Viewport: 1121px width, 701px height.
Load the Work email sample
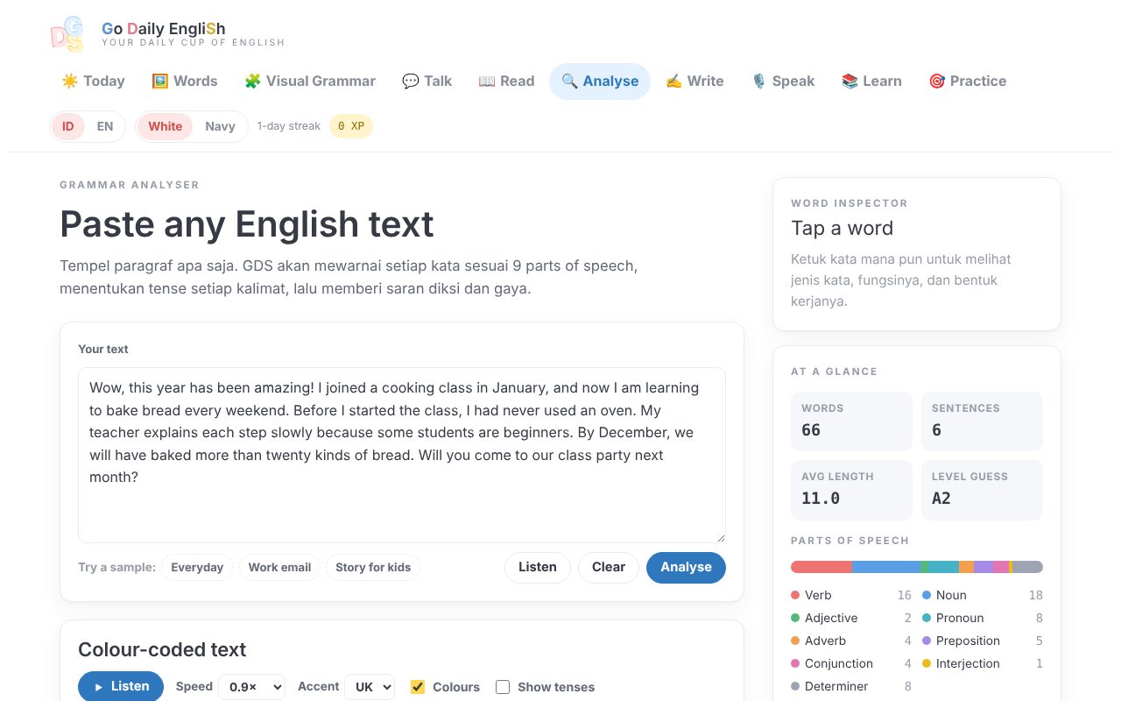click(279, 567)
